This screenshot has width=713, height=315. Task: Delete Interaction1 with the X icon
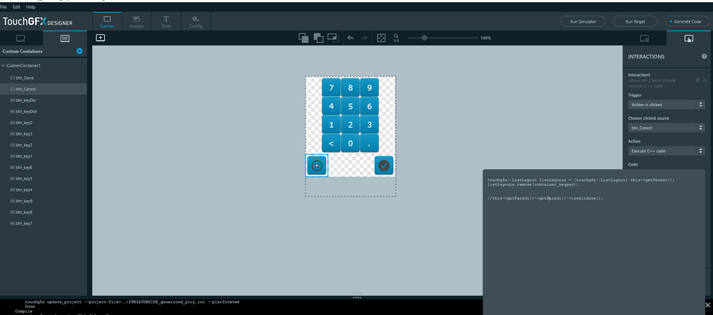[x=697, y=81]
